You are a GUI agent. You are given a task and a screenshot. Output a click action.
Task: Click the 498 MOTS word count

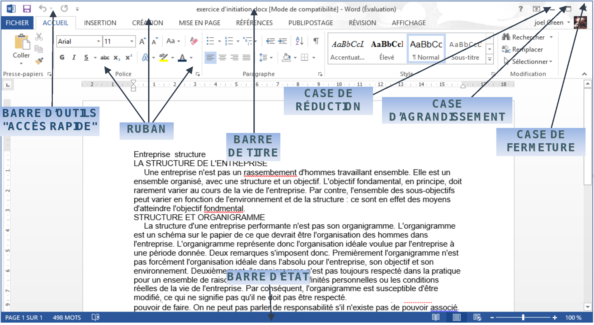coord(67,318)
